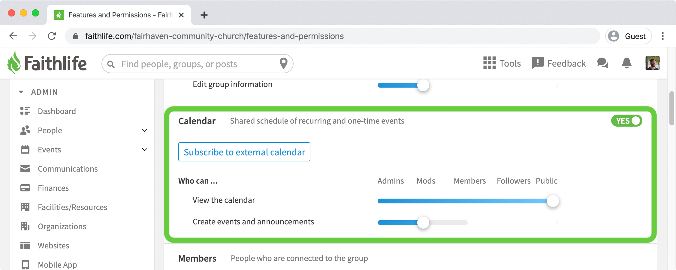
Task: Expand the Events submenu chevron
Action: pos(145,149)
